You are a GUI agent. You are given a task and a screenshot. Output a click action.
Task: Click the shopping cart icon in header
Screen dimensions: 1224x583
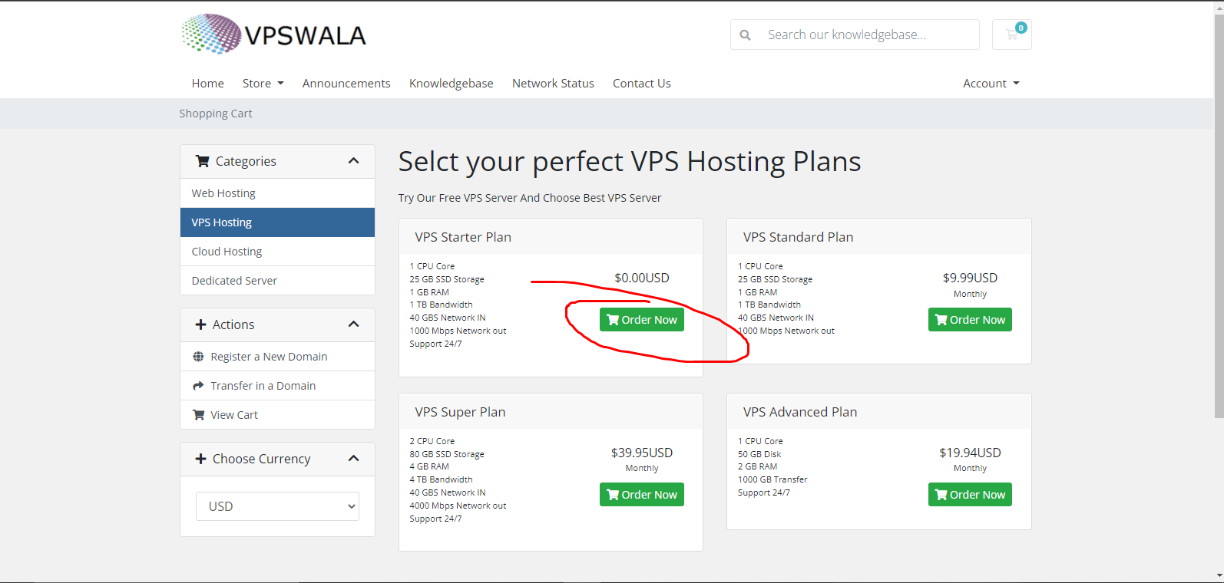(1011, 35)
